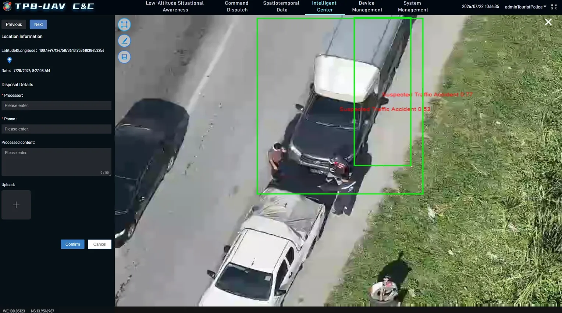Focus the Phone input field
562x313 pixels.
click(x=56, y=129)
